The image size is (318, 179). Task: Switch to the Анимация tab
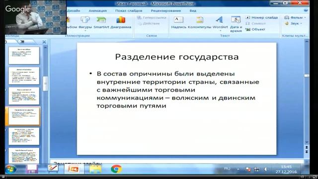click(x=97, y=11)
